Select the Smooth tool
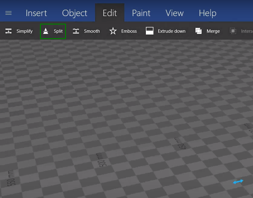Viewport: 253px width, 198px height. click(86, 31)
